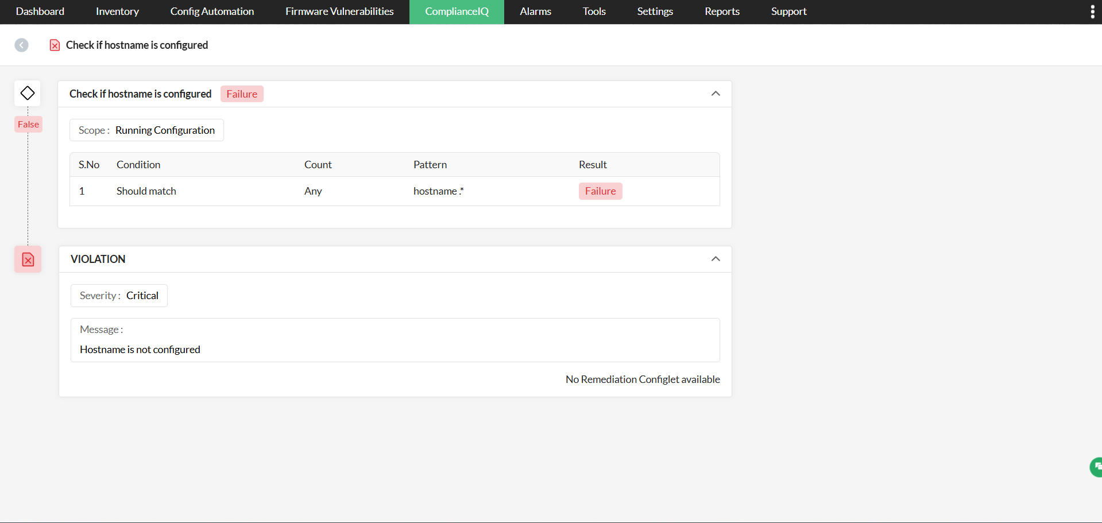The image size is (1102, 523).
Task: Switch to the ComplianceIQ tab
Action: click(456, 11)
